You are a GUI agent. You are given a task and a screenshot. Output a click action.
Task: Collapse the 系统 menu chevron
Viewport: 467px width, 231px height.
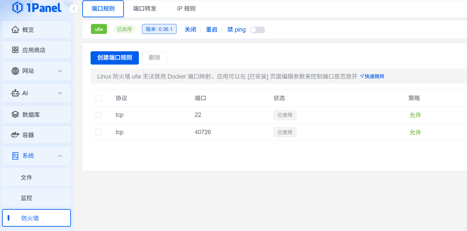[60, 155]
